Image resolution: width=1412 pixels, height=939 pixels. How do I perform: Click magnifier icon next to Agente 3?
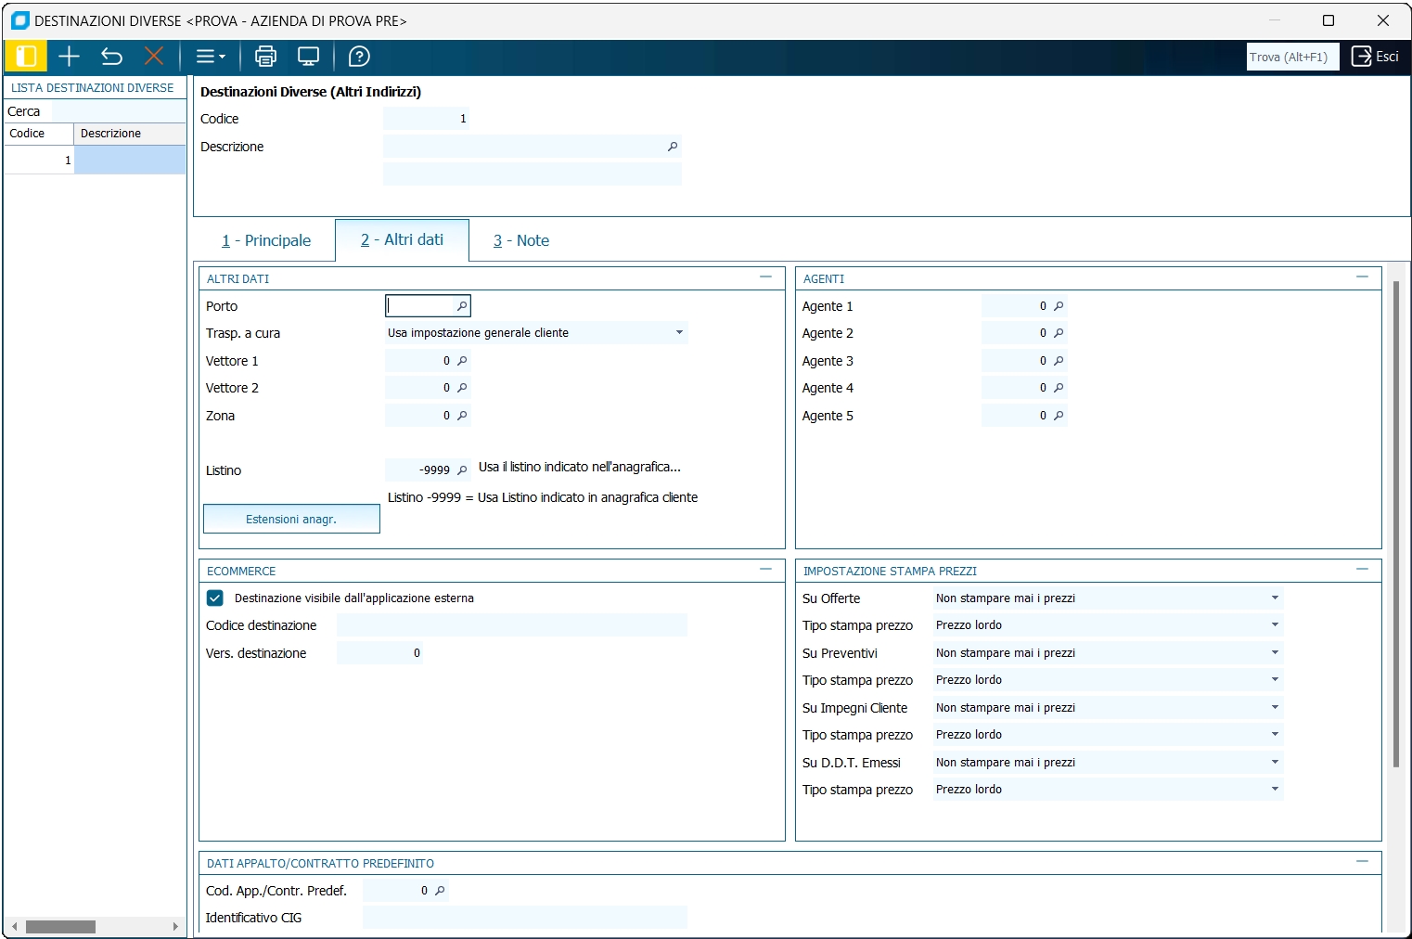click(1059, 361)
